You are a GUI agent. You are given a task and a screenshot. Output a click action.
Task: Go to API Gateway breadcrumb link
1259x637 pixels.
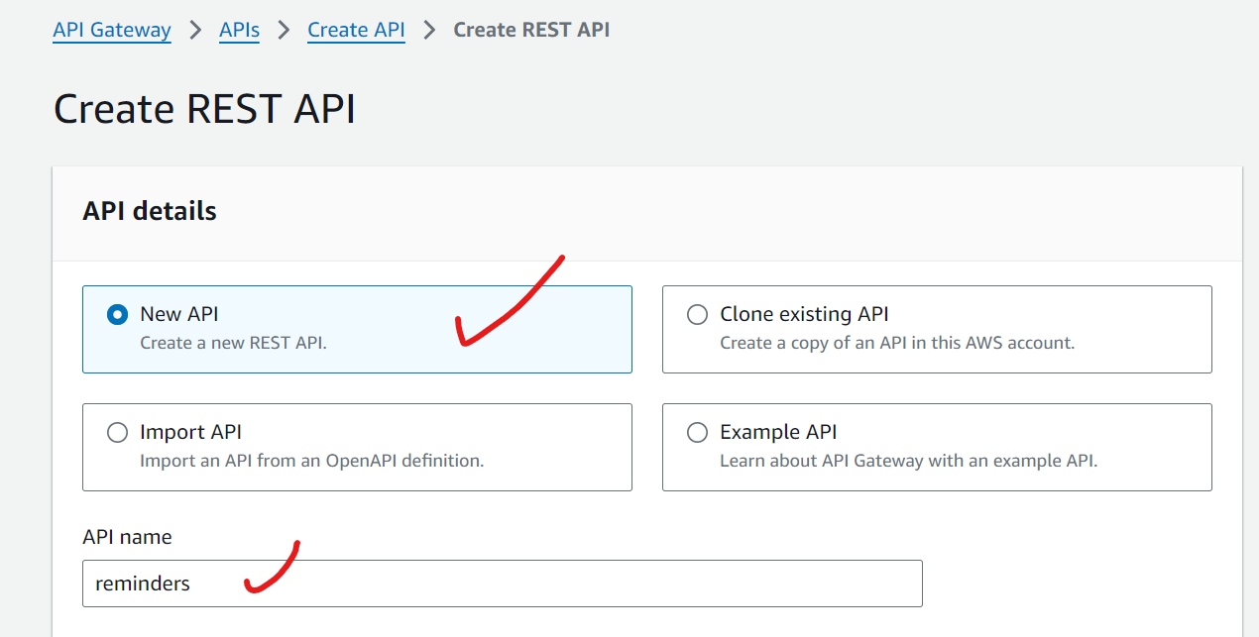click(x=112, y=30)
